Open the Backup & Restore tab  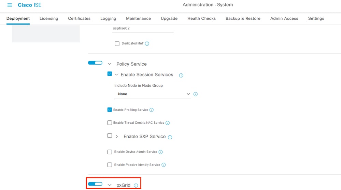coord(243,18)
